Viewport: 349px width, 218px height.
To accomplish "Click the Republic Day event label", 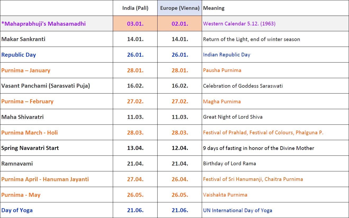I will pos(19,55).
